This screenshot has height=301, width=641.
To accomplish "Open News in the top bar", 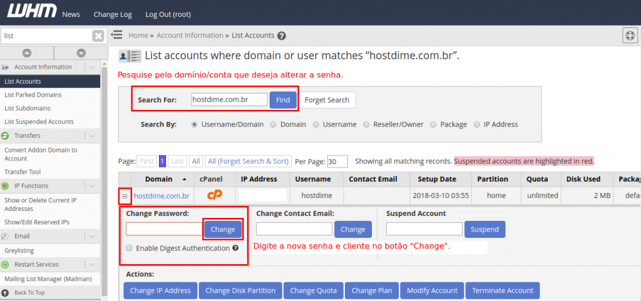I will tap(71, 15).
